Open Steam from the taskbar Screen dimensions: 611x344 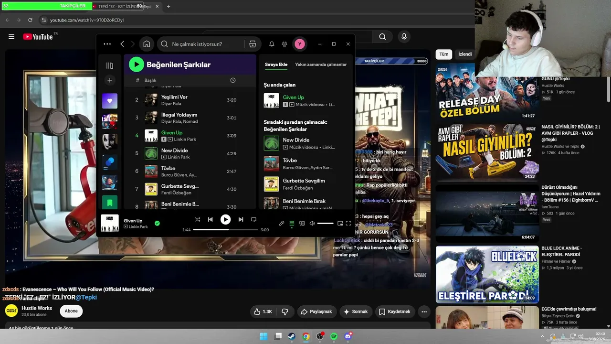(x=292, y=336)
